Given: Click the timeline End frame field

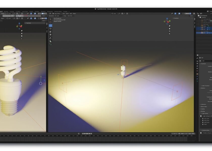Looking at the screenshot, I should [191, 133].
